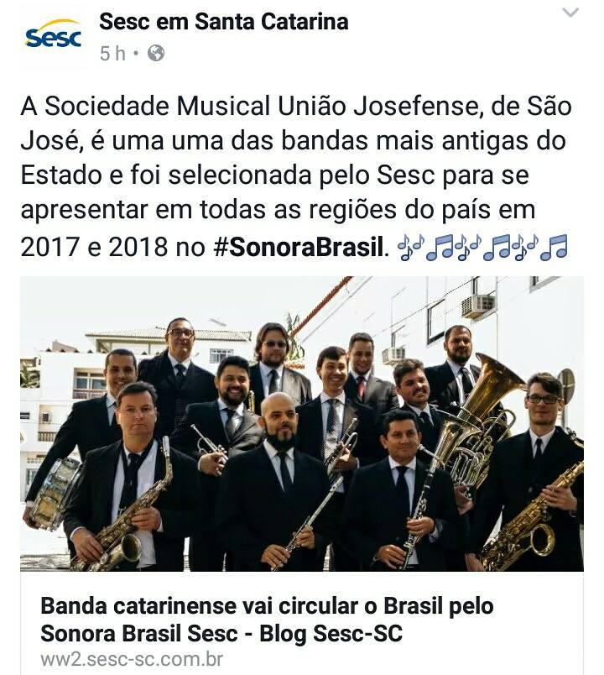Image resolution: width=604 pixels, height=675 pixels.
Task: Click the trumpet in the photo
Action: point(208,443)
